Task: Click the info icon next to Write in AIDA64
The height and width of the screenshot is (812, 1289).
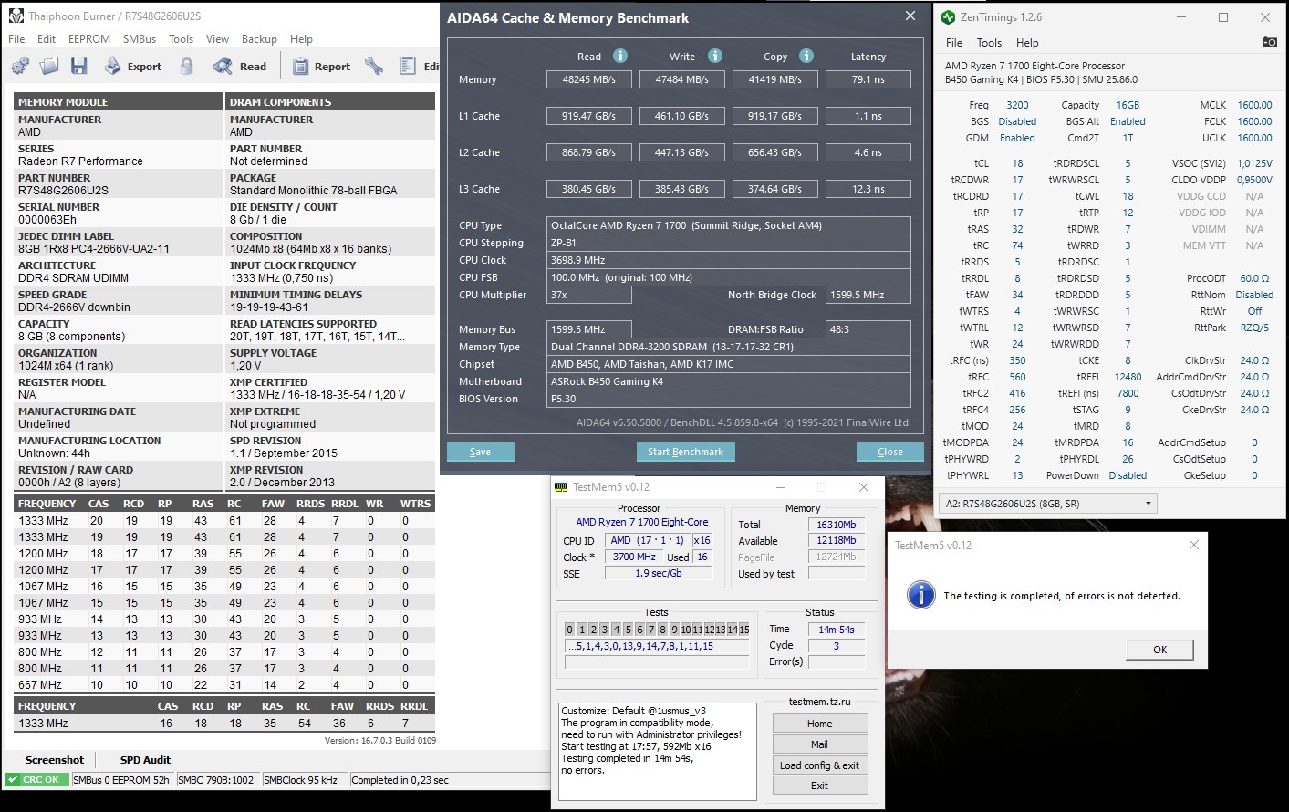Action: coord(715,56)
